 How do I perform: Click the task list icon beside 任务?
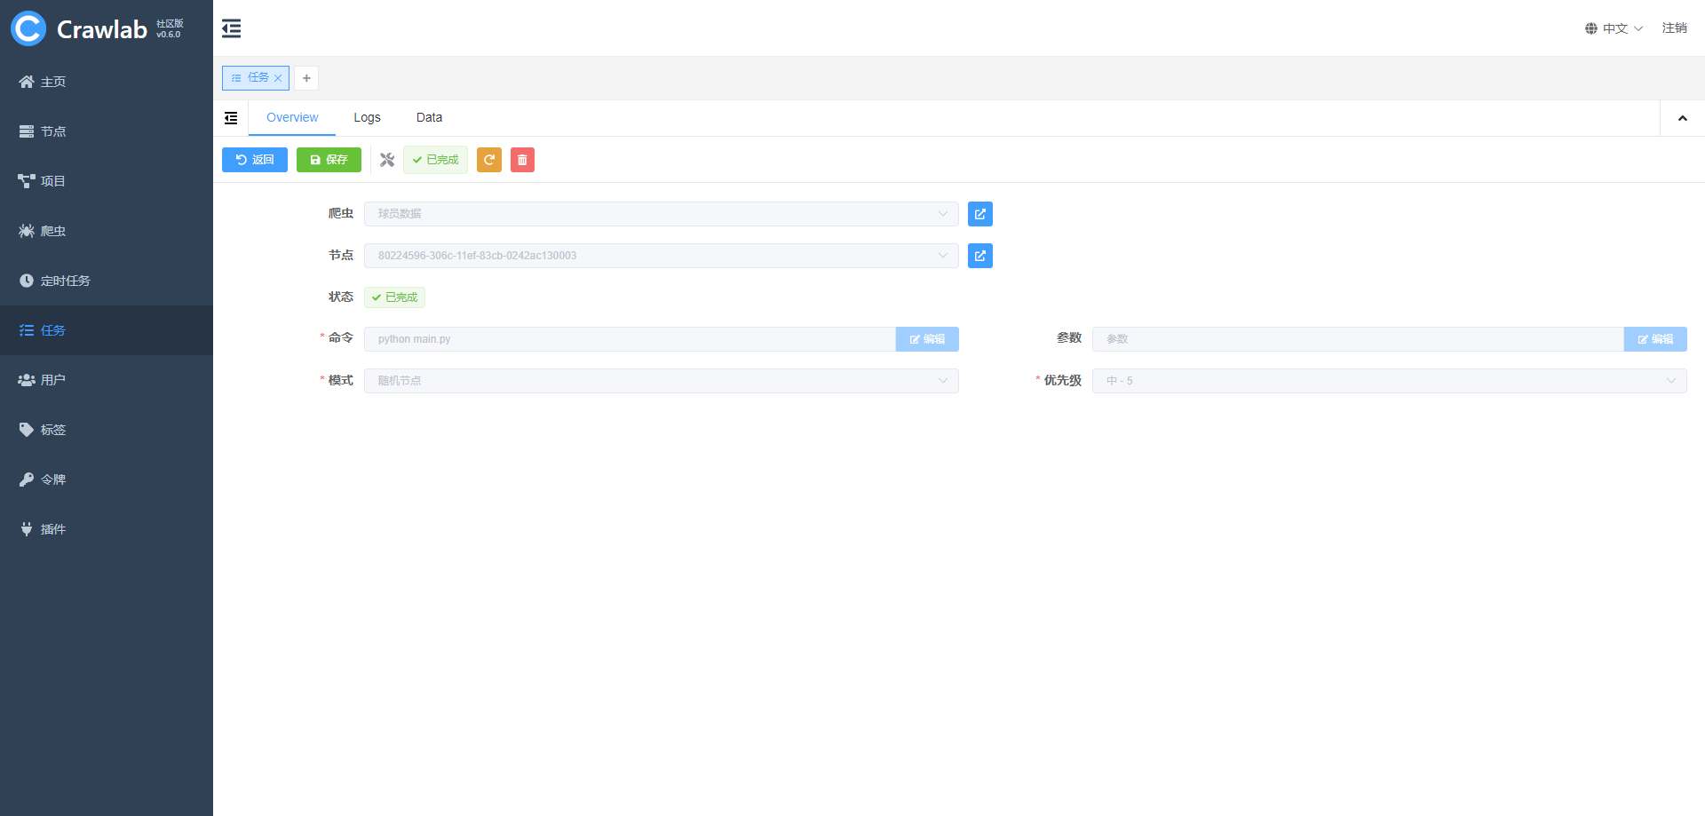pyautogui.click(x=27, y=330)
